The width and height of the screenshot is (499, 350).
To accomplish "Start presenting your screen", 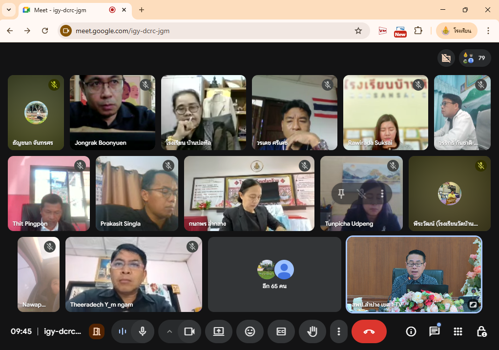I will 218,331.
